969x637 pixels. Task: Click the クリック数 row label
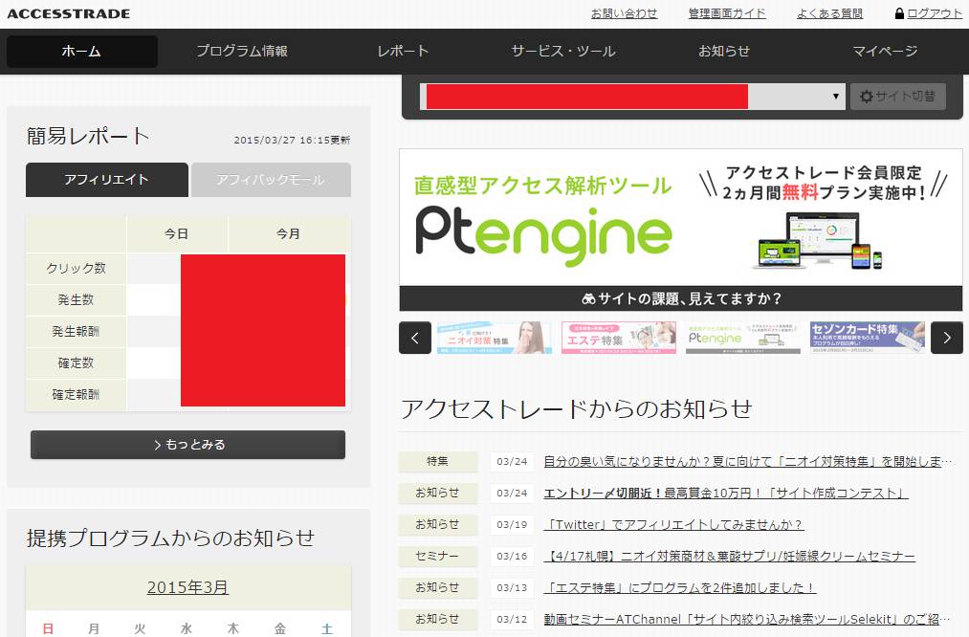tap(76, 268)
